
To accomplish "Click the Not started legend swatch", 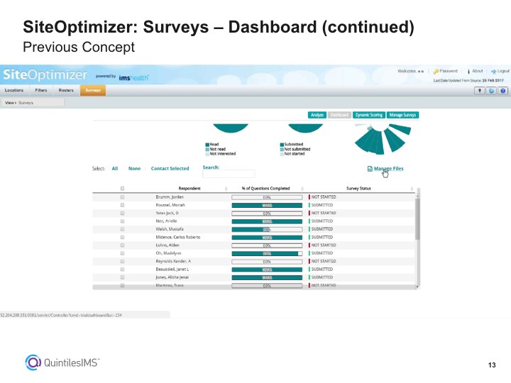I will (282, 154).
